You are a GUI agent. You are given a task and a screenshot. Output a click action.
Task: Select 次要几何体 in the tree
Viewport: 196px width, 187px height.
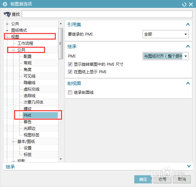coord(33,102)
